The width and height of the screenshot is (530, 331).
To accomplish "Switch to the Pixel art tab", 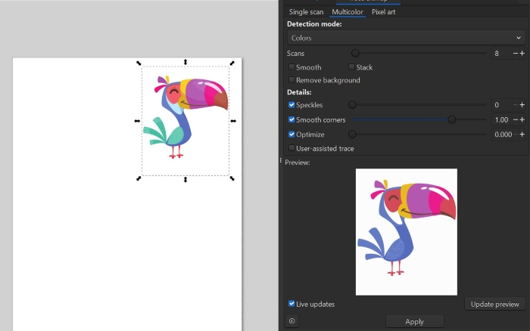I will 383,12.
